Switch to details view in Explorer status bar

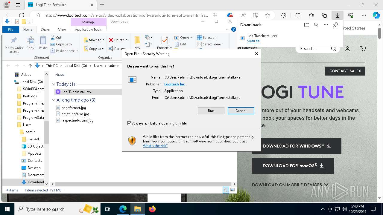tap(226, 190)
